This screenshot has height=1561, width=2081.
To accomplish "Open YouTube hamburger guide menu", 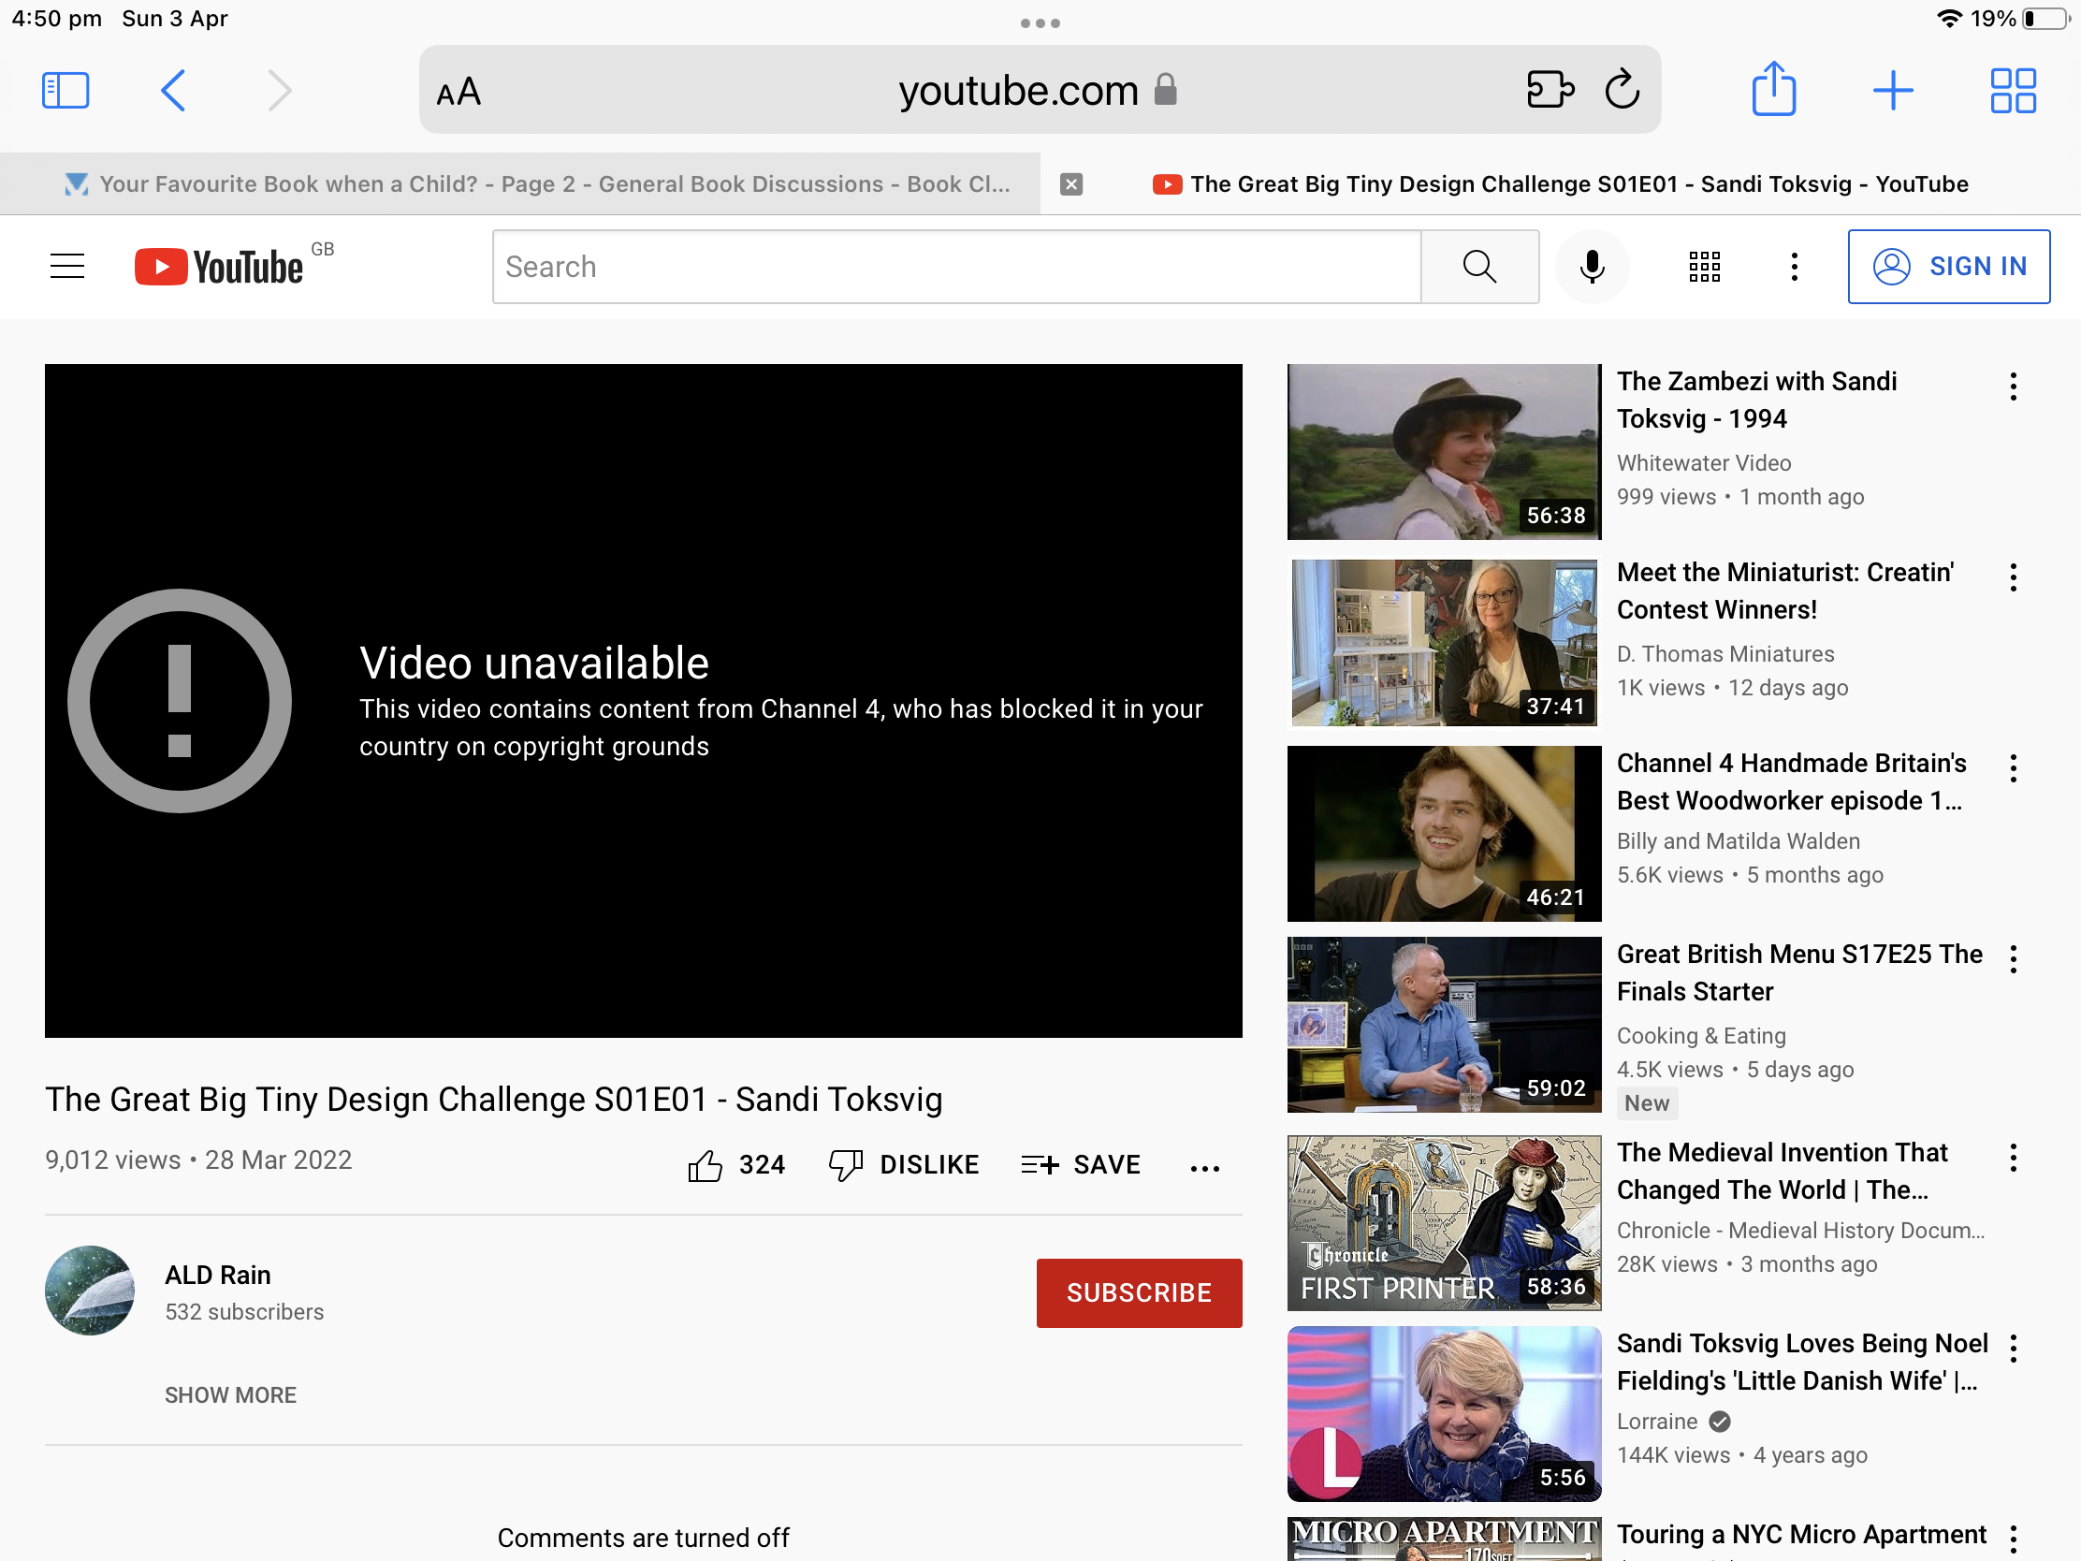I will click(66, 267).
